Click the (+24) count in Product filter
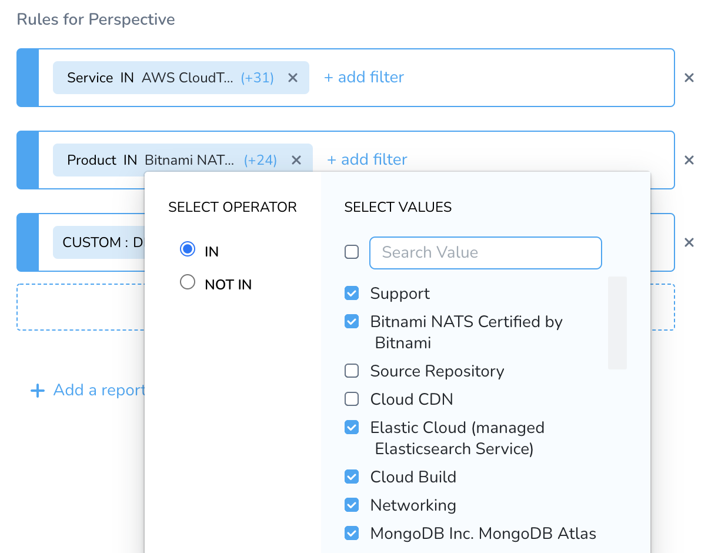The width and height of the screenshot is (708, 553). click(261, 160)
